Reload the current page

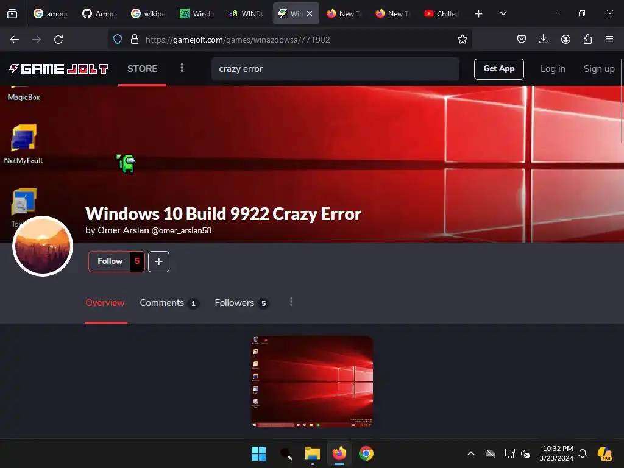pos(58,40)
